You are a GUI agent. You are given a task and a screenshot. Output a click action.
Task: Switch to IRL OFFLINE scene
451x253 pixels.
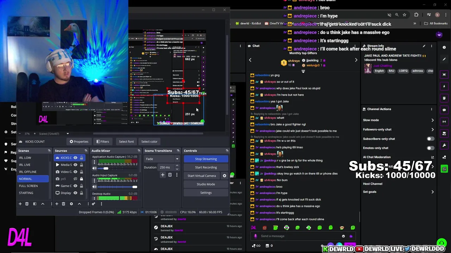[x=27, y=172]
